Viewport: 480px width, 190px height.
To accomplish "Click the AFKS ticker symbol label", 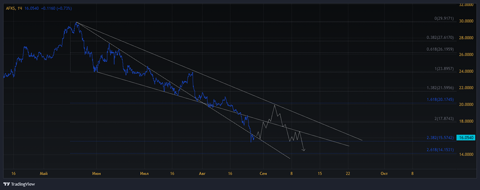I will 11,9.
